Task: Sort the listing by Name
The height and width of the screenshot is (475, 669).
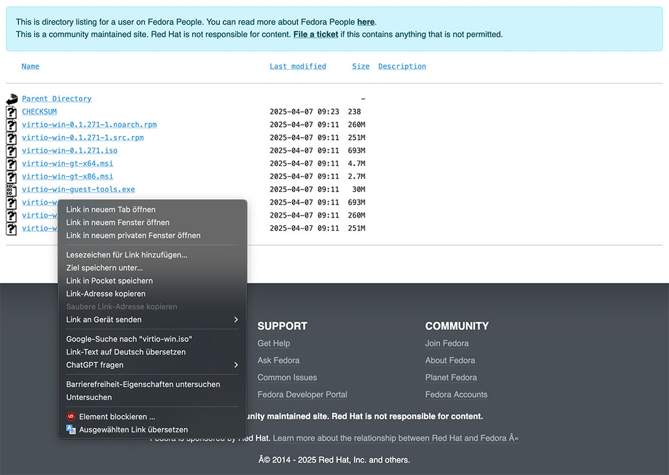Action: pyautogui.click(x=30, y=66)
